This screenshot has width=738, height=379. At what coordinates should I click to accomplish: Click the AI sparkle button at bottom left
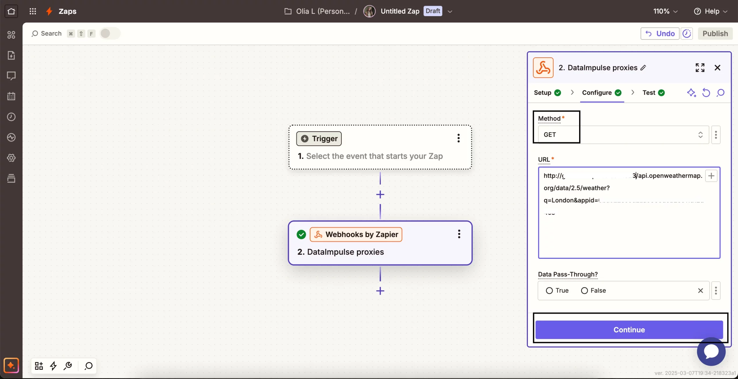pyautogui.click(x=11, y=365)
